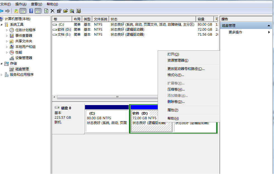Open the 帮助(H) menu in menu bar
Viewport: 274px width, 175px height.
(52, 4)
